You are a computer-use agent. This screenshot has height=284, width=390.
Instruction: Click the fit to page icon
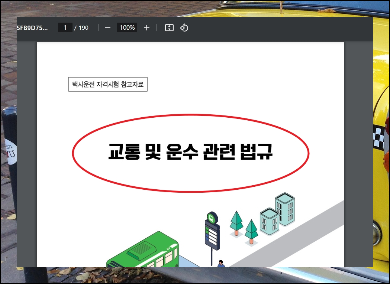click(x=169, y=27)
